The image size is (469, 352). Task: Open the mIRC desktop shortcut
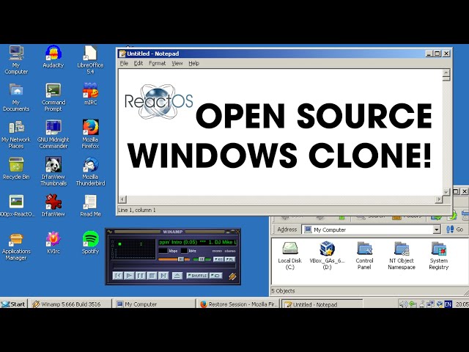tap(90, 94)
